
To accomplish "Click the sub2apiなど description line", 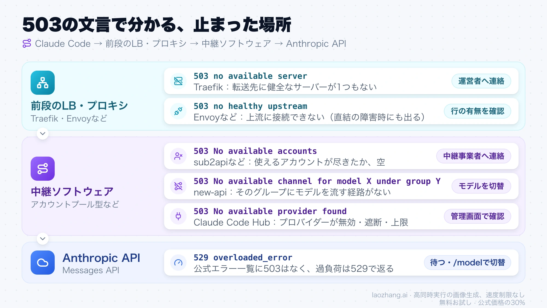I will coord(289,162).
